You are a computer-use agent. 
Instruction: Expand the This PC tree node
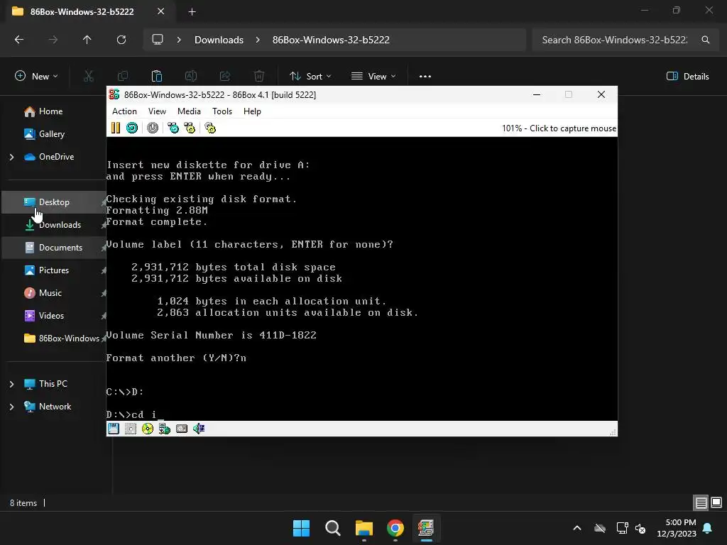pos(12,384)
